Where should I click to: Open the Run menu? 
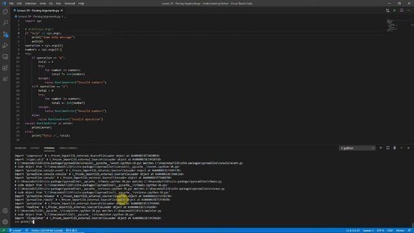pyautogui.click(x=58, y=3)
